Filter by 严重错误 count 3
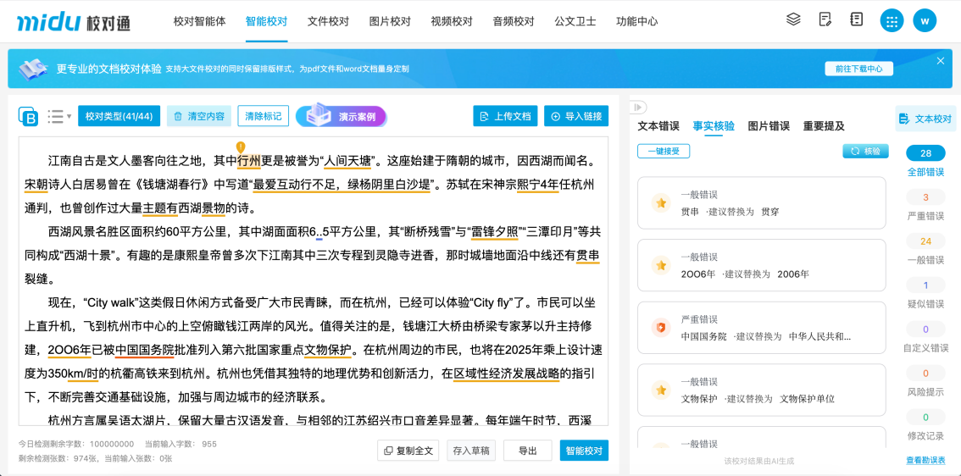 click(x=925, y=197)
